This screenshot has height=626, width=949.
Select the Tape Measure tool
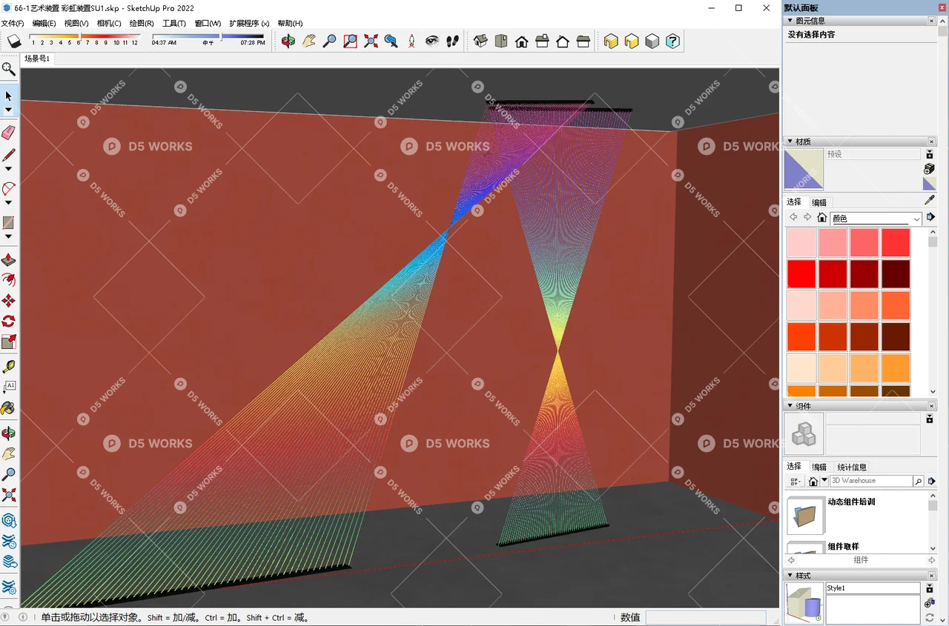tap(9, 366)
